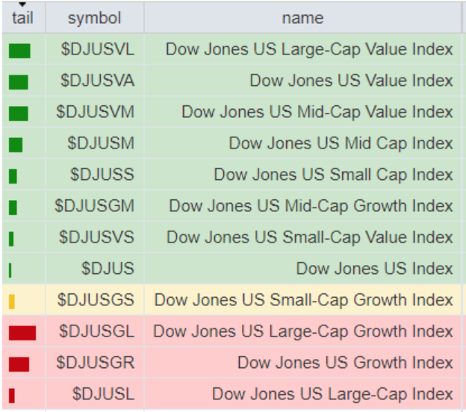Viewport: 466px width, 412px height.
Task: Click green tail bar for $DJUSVA
Action: coord(19,82)
